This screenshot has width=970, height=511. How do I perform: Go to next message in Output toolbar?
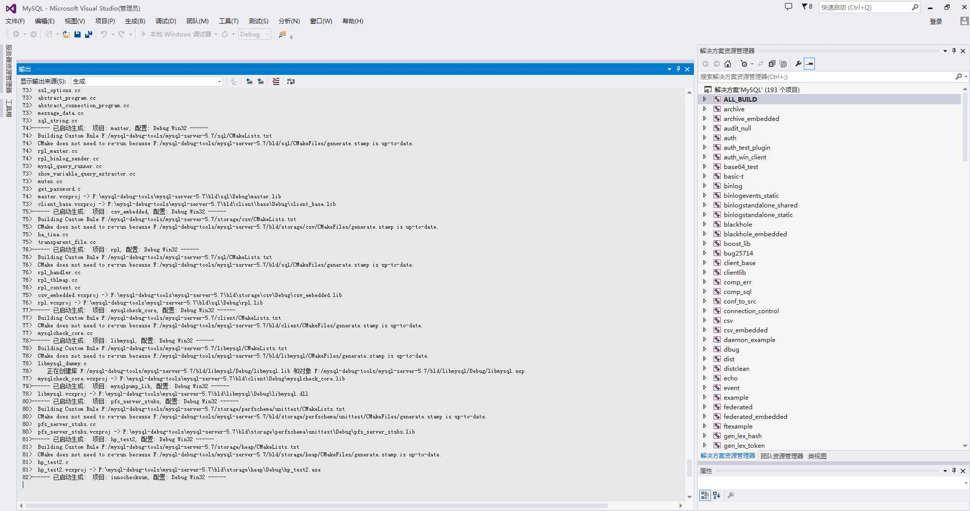point(260,81)
